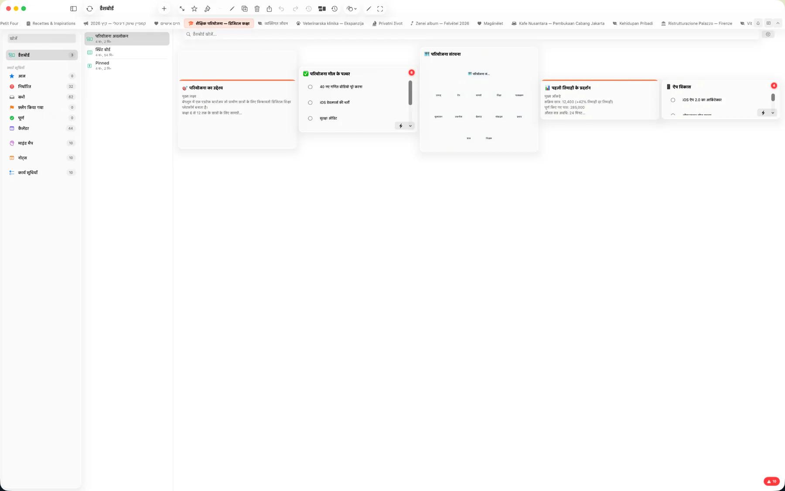Open the hand pointer tool dropdown

tap(352, 9)
